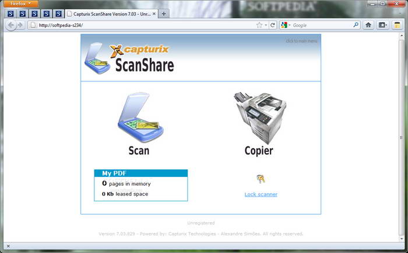
Task: Click the "0 Kb leased space" text
Action: [125, 194]
